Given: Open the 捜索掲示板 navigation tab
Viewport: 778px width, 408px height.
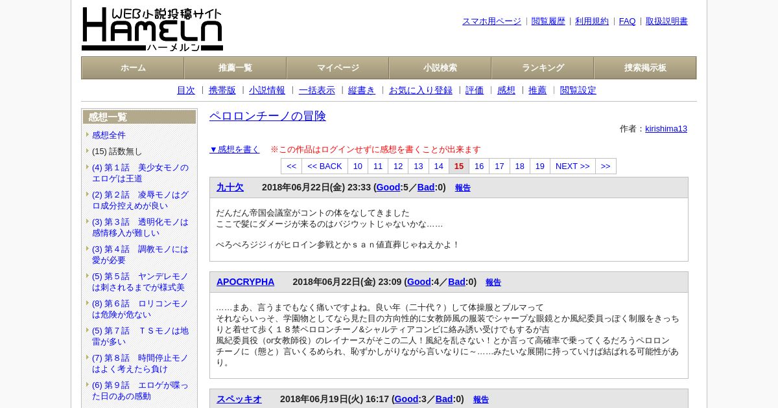Looking at the screenshot, I should point(645,68).
